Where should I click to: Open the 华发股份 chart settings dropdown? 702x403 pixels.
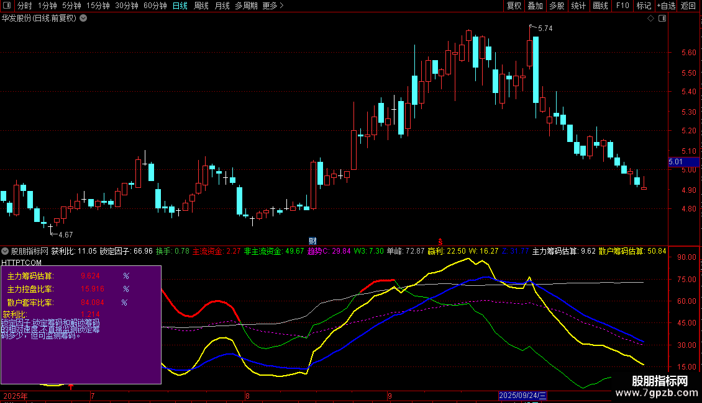83,18
